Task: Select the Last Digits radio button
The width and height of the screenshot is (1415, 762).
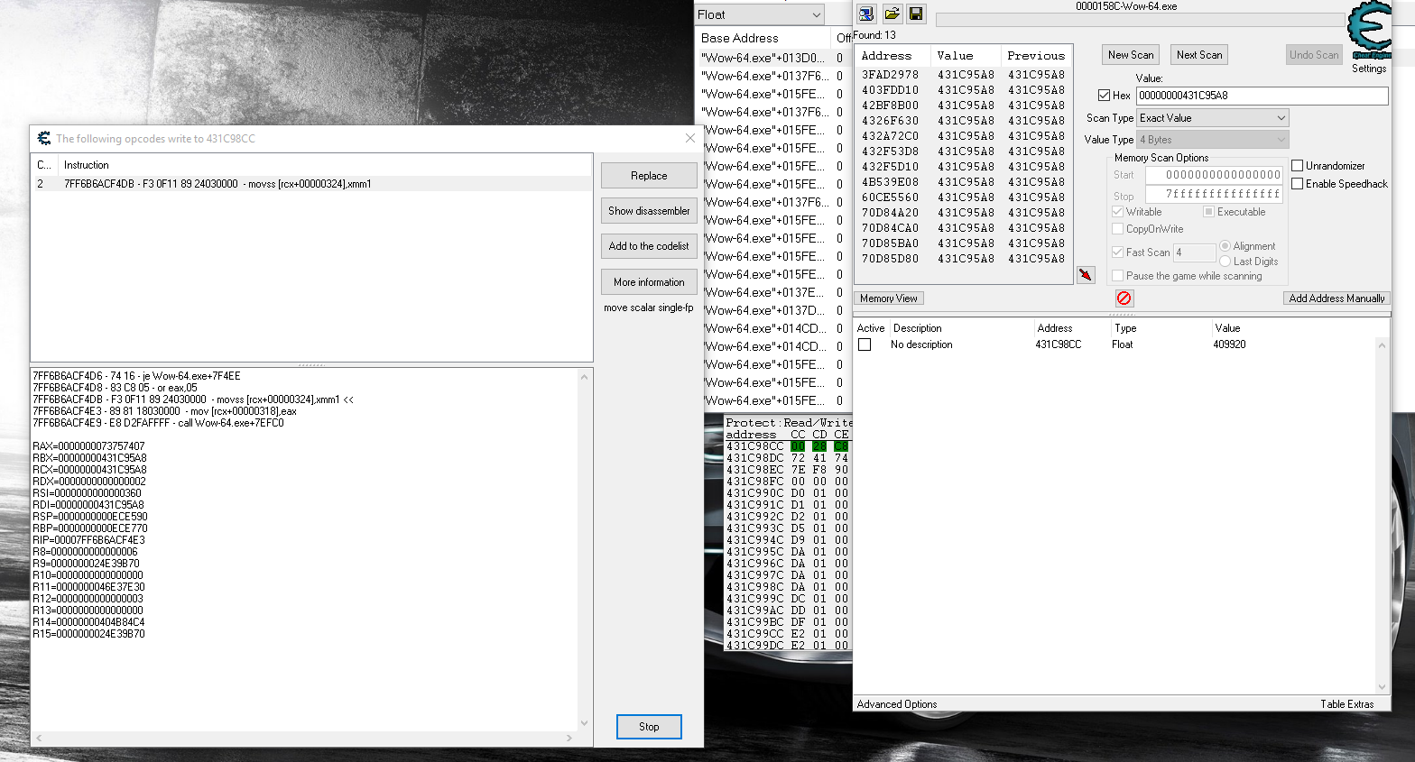Action: tap(1225, 262)
